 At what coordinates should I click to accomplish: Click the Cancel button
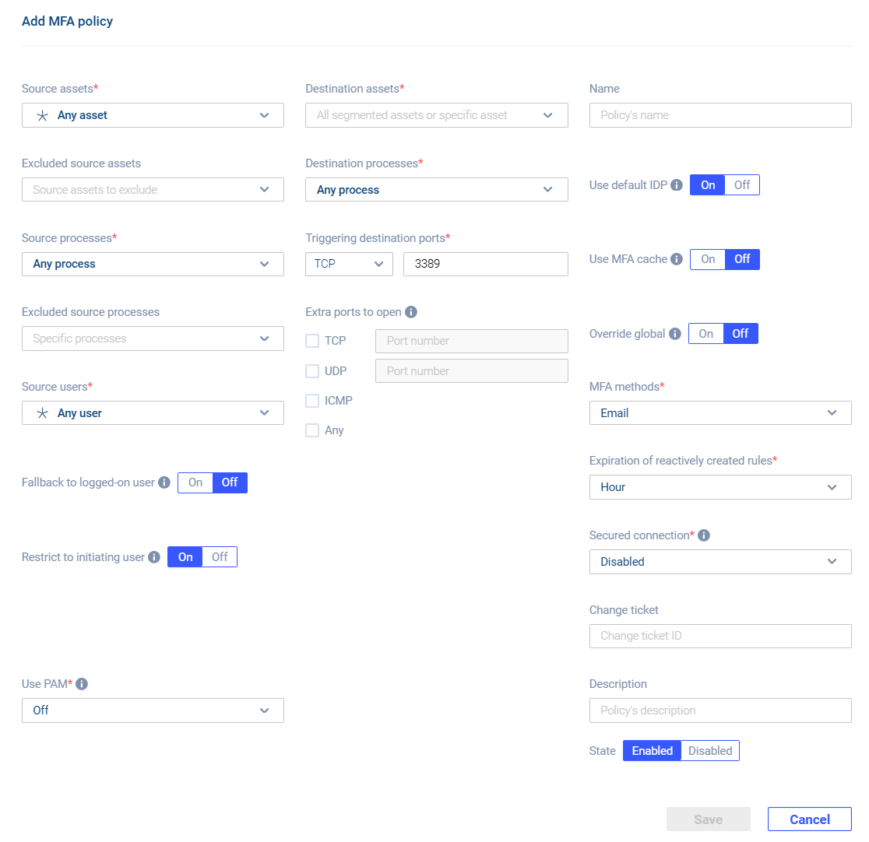[810, 819]
